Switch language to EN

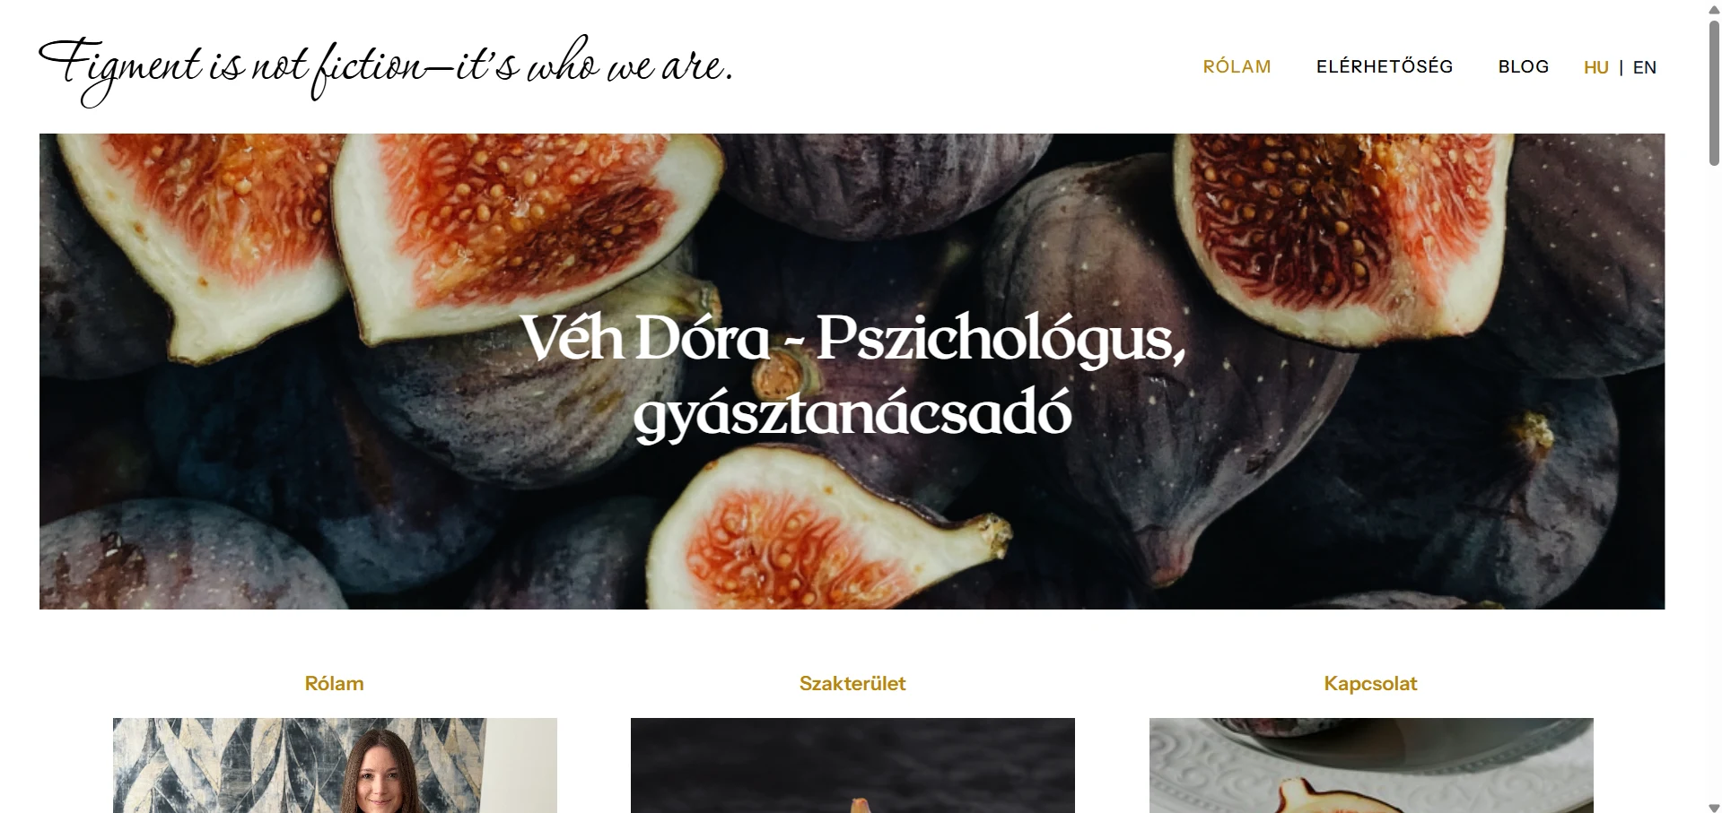coord(1644,68)
